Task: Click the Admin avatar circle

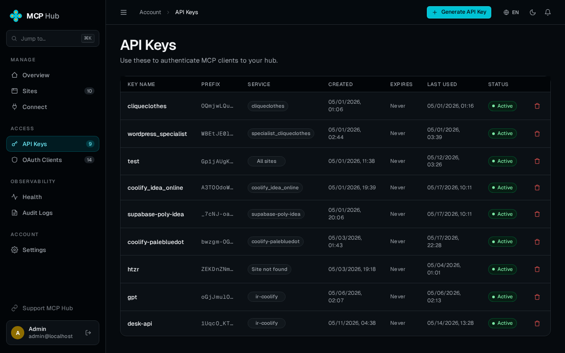Action: 18,333
